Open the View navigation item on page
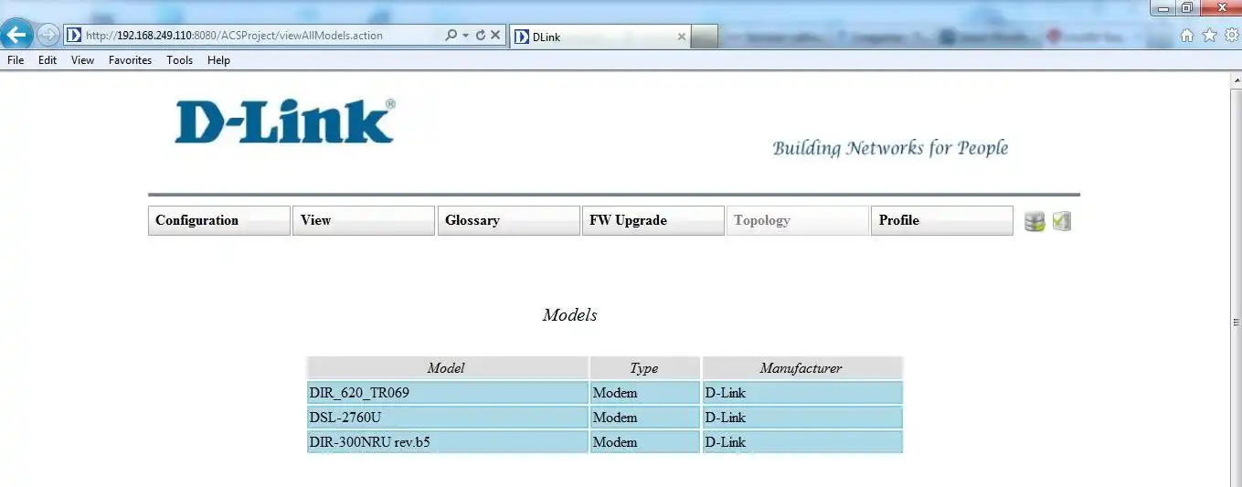Screen dimensions: 1242x487 pyautogui.click(x=364, y=220)
